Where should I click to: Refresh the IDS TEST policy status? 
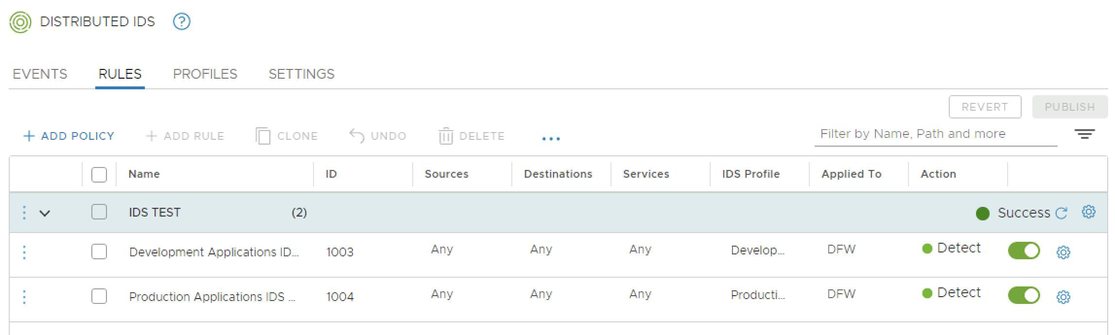coord(1062,213)
